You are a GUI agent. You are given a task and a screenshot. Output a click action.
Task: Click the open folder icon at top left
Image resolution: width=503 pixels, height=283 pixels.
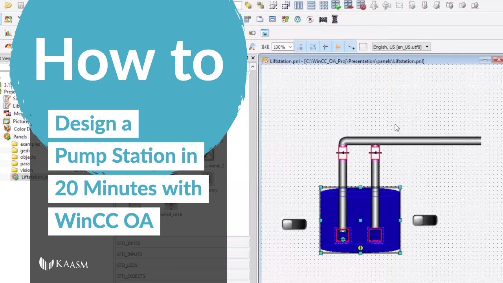pos(8,6)
